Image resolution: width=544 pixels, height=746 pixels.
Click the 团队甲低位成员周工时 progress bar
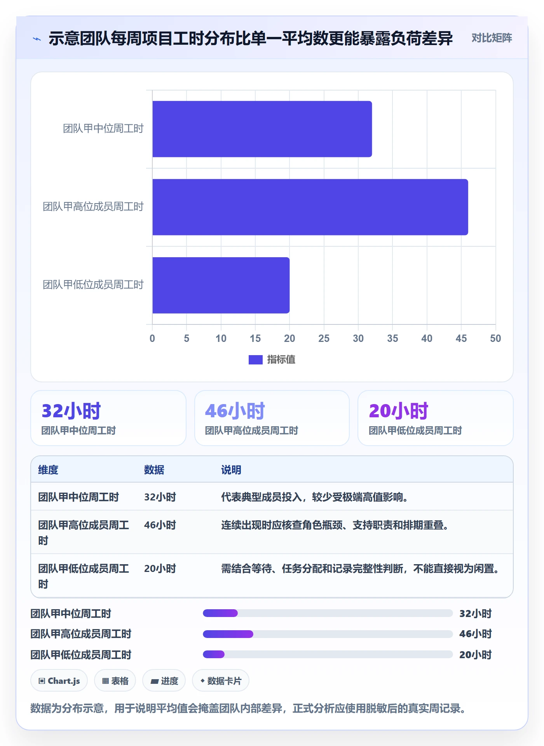[328, 654]
